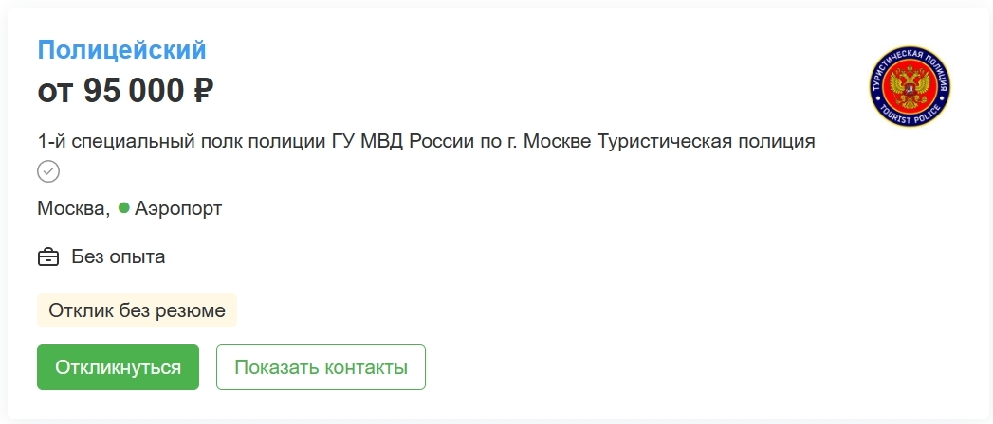Open the "Полицейский" vacancy title link
Viewport: 993px width, 424px height.
tap(121, 50)
